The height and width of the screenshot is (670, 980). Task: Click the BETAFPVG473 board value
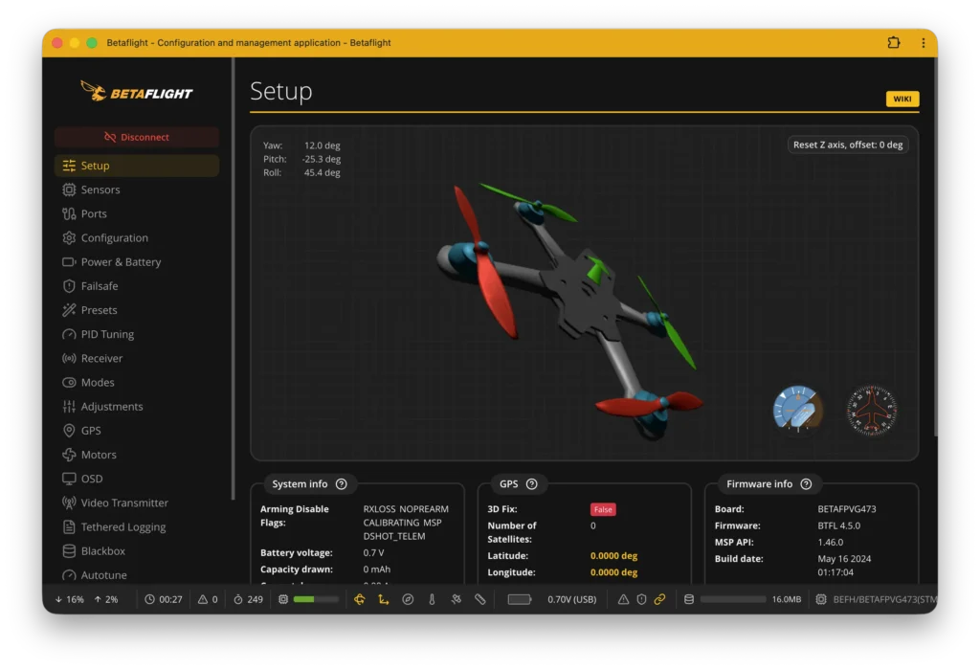[x=847, y=509]
